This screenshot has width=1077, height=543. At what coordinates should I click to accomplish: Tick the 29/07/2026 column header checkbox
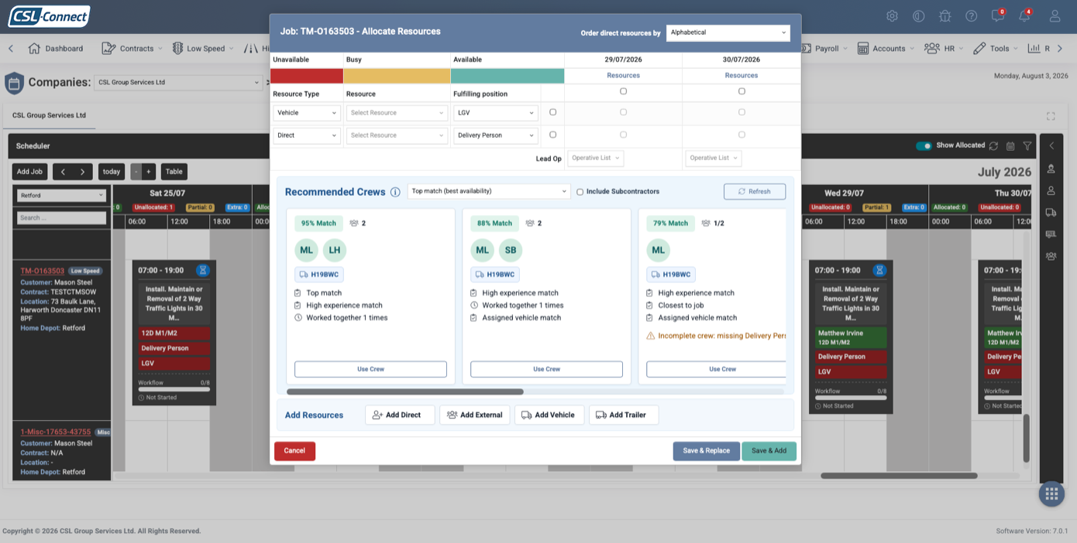624,91
